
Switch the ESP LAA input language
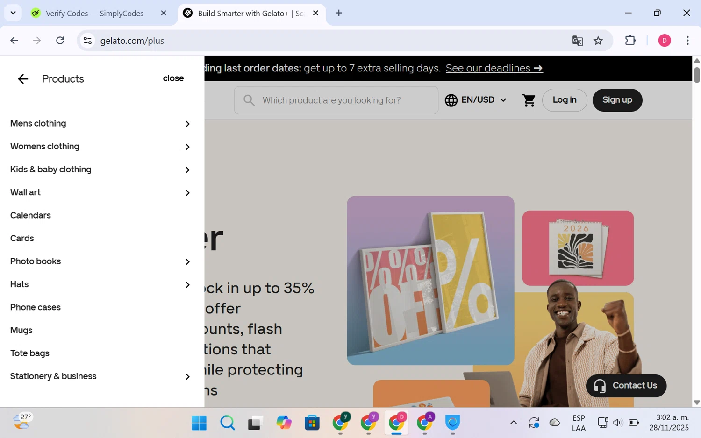(x=579, y=423)
